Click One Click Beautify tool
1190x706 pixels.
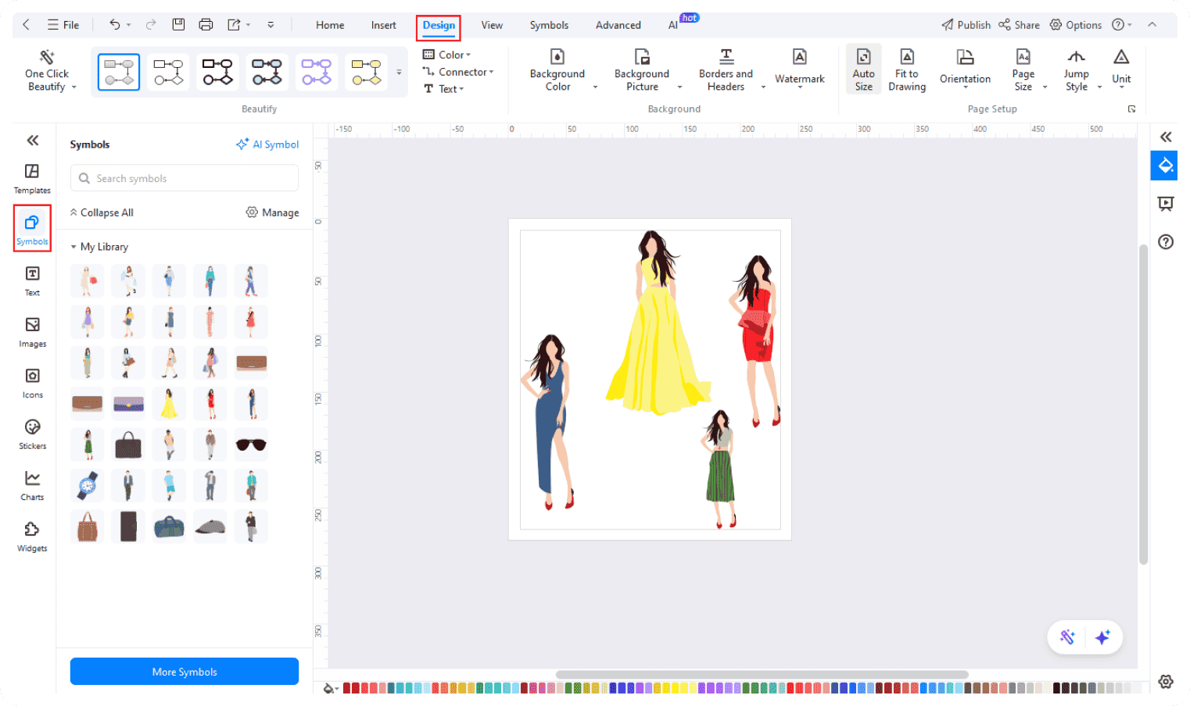click(47, 71)
